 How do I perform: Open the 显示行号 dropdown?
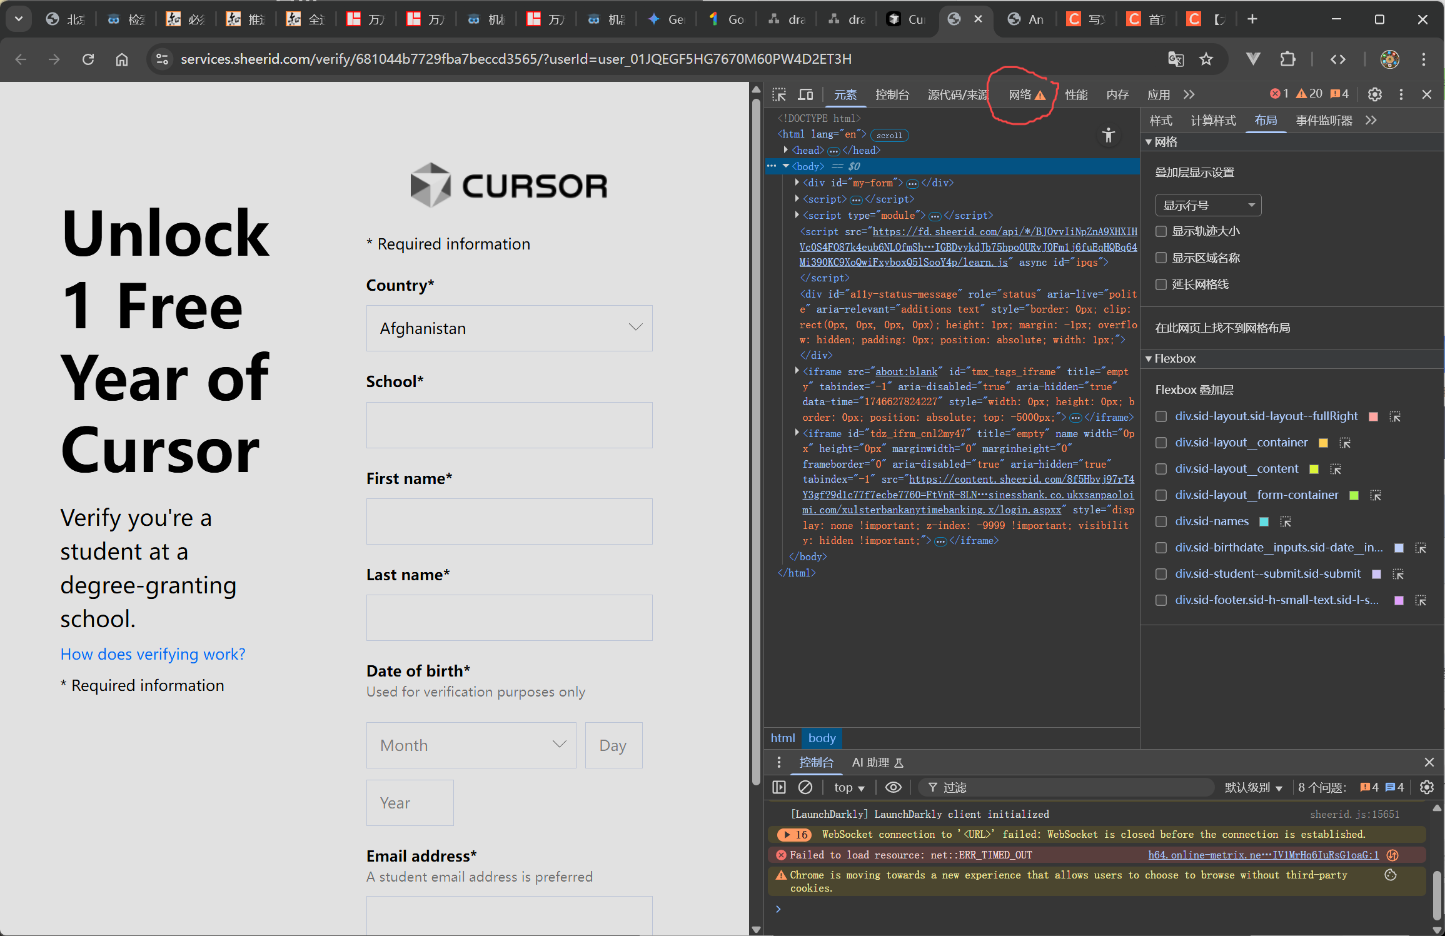[1207, 205]
